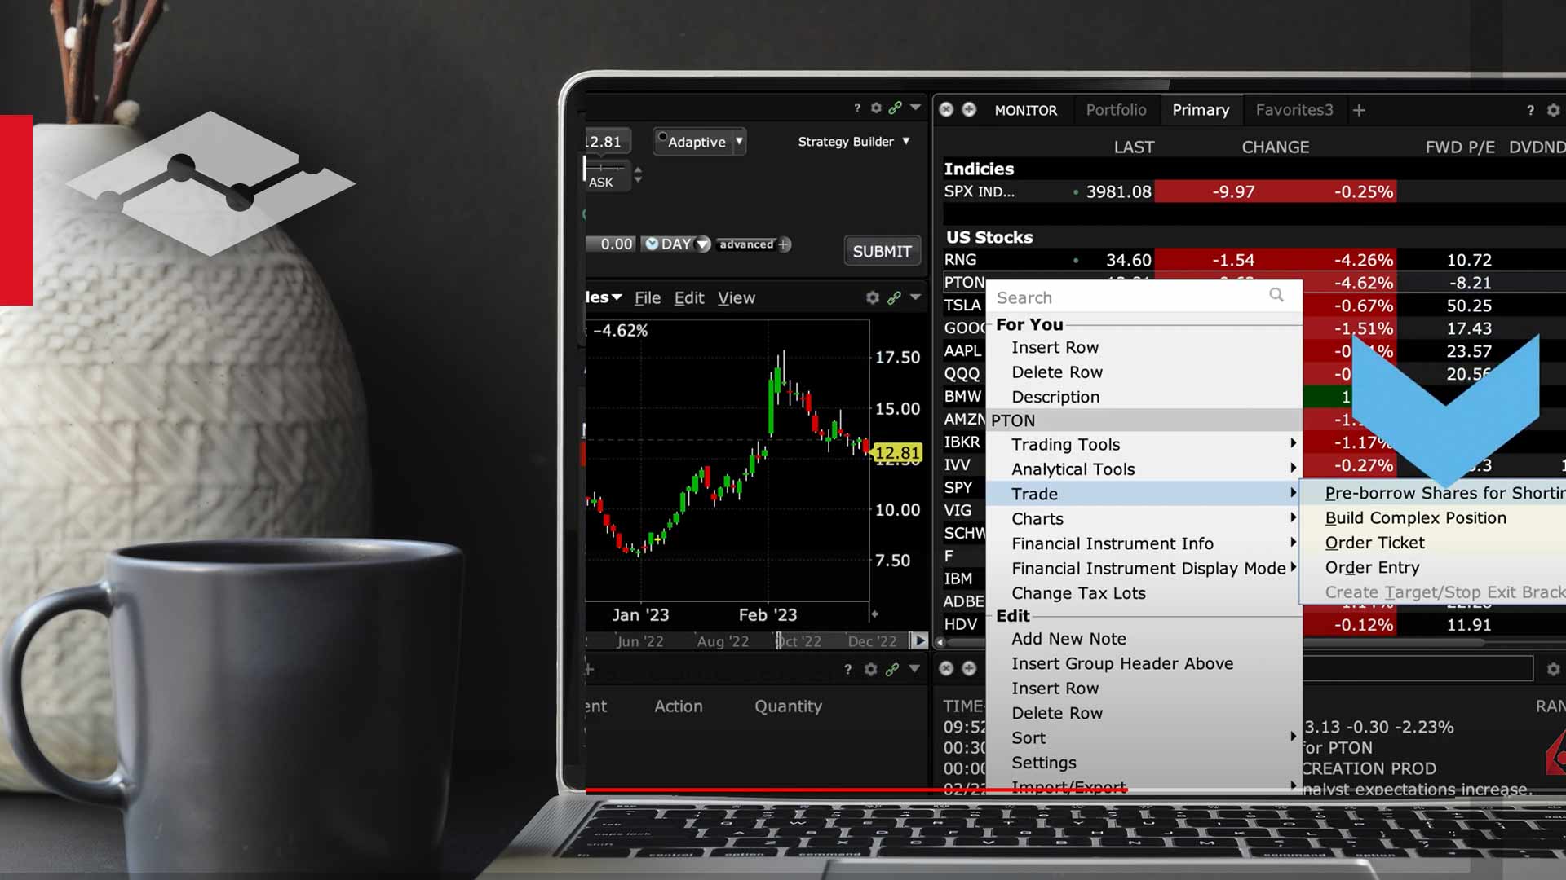The height and width of the screenshot is (880, 1566).
Task: Click the settings gear icon on chart panel
Action: click(872, 299)
